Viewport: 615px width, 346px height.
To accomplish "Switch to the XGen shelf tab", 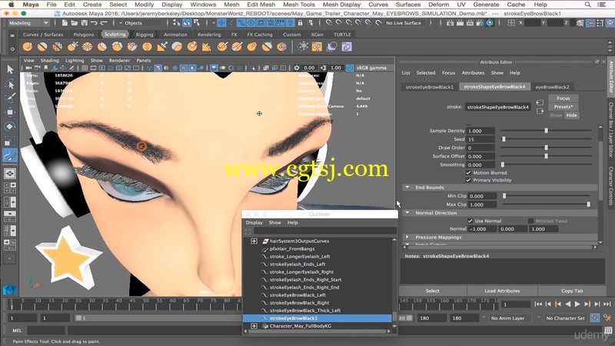I will click(x=317, y=35).
